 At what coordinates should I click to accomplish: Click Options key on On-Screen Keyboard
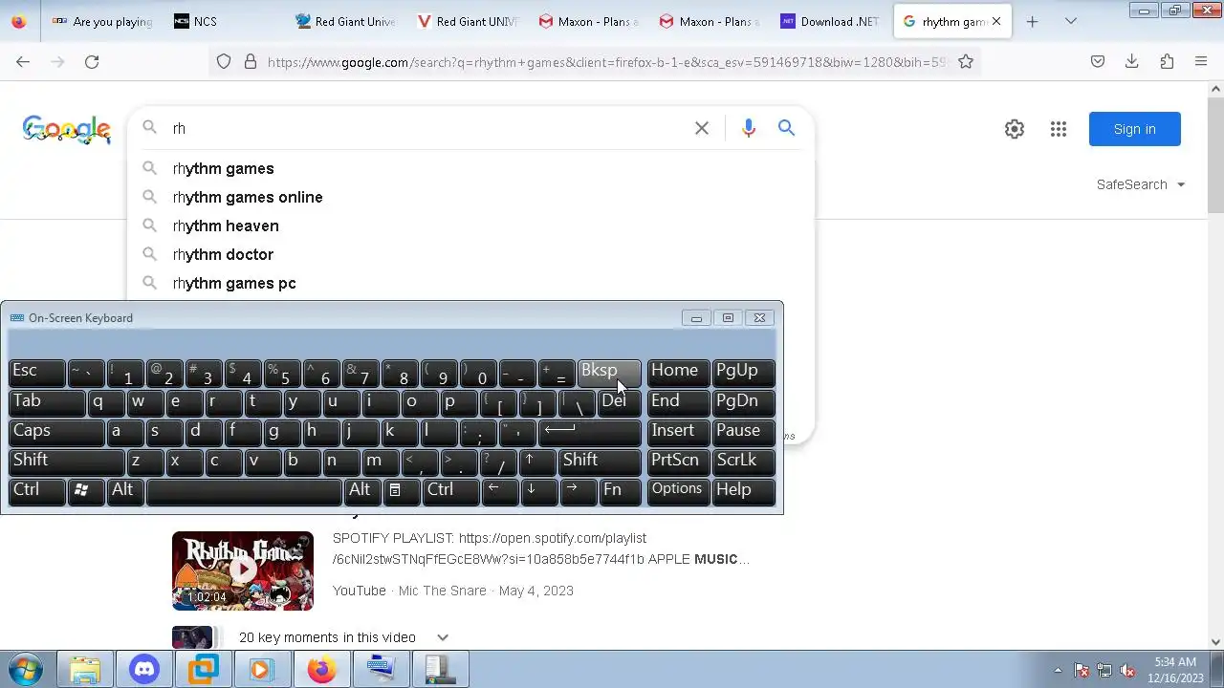coord(677,491)
